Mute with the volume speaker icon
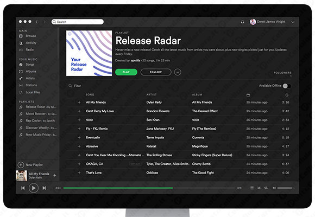The height and width of the screenshot is (217, 315). pyautogui.click(x=274, y=188)
